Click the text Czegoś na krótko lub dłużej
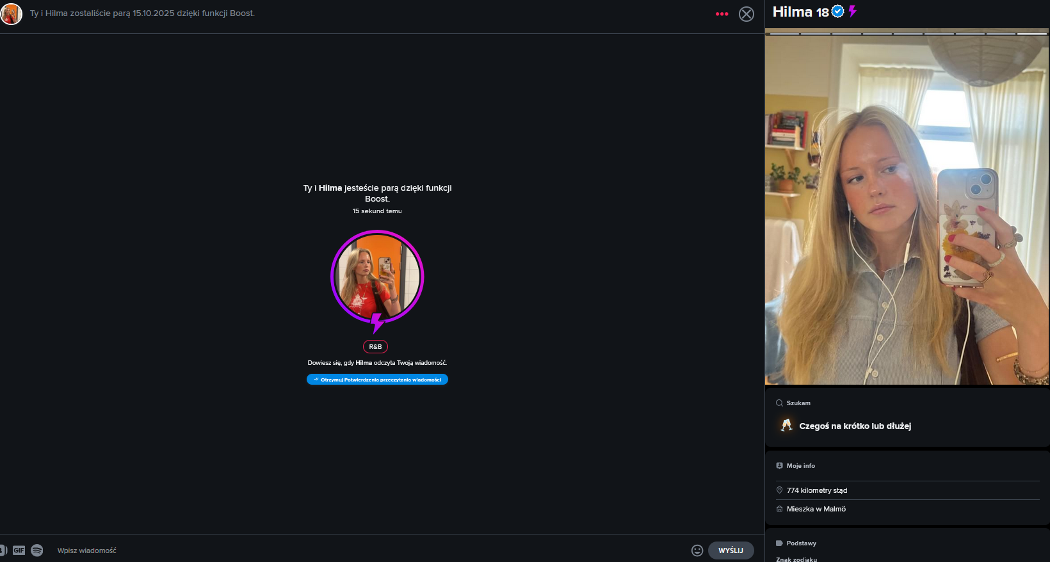 click(855, 426)
